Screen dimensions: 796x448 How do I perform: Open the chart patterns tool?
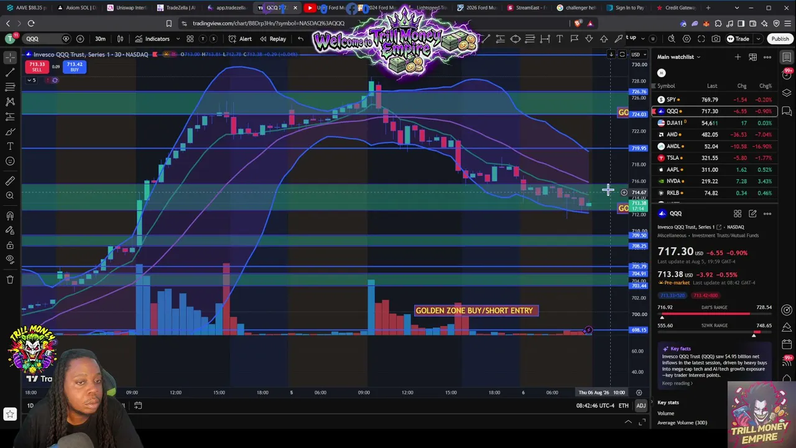tap(10, 101)
